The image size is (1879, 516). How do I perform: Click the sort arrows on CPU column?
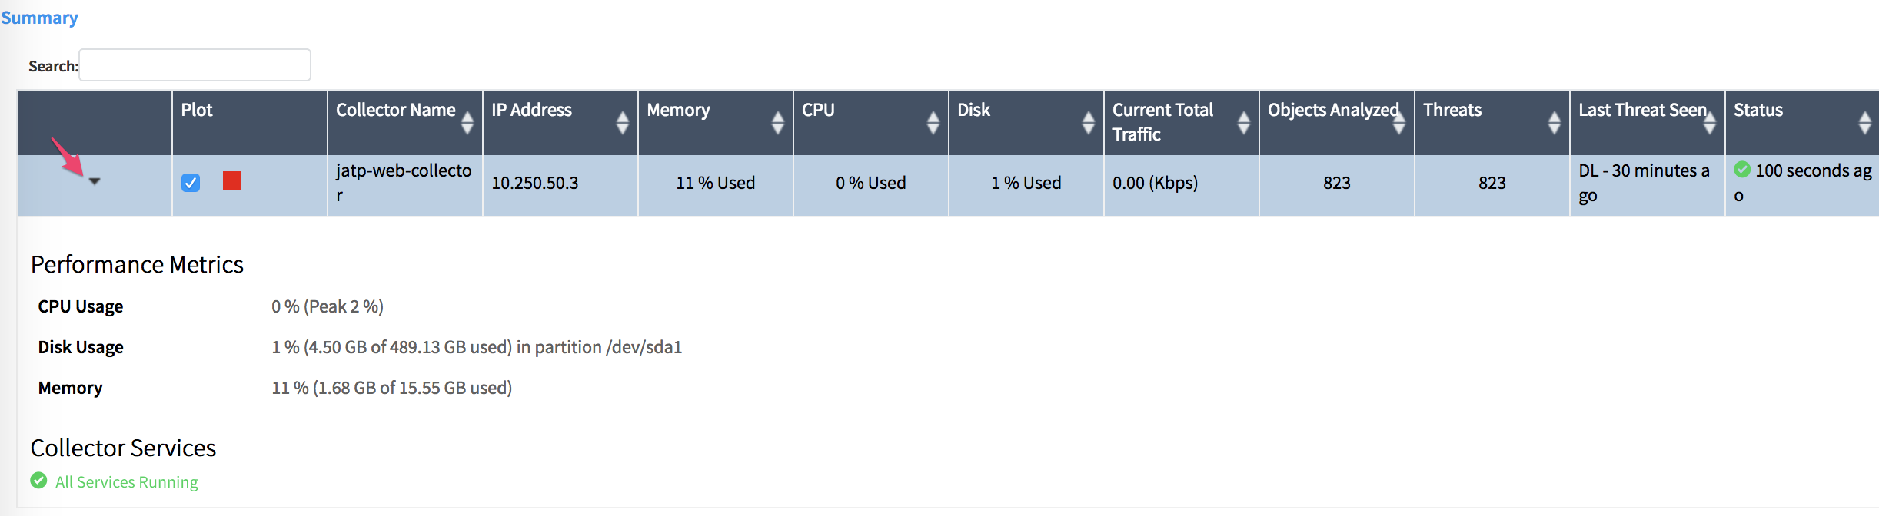click(x=933, y=122)
